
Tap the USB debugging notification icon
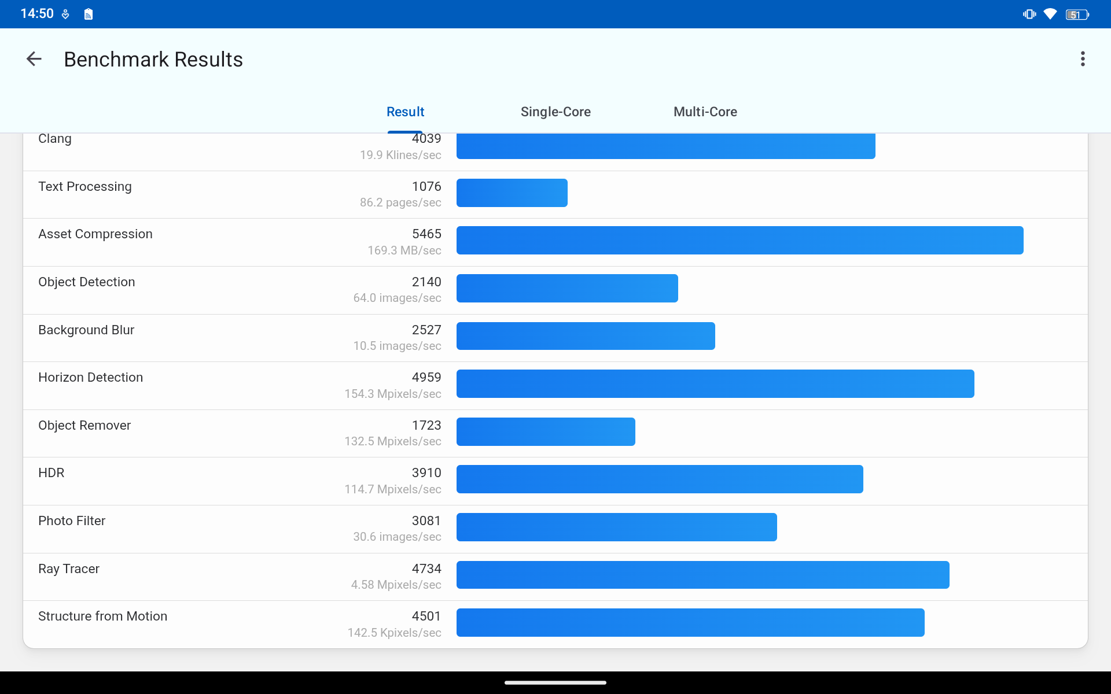point(65,14)
